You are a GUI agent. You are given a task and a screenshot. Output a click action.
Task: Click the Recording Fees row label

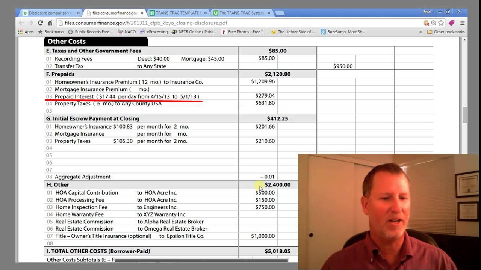(x=73, y=59)
